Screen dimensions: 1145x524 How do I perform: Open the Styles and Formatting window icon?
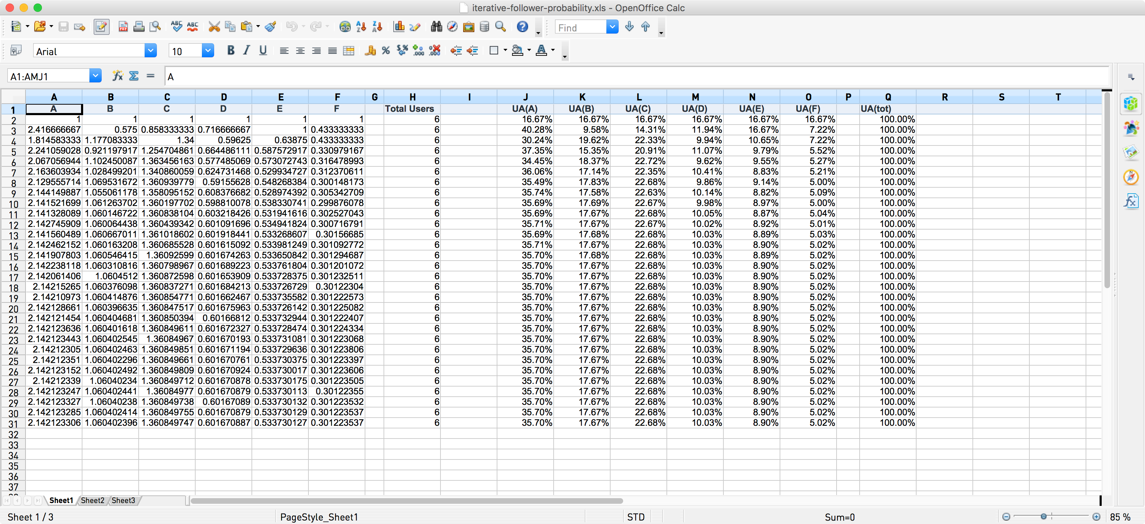coord(16,51)
